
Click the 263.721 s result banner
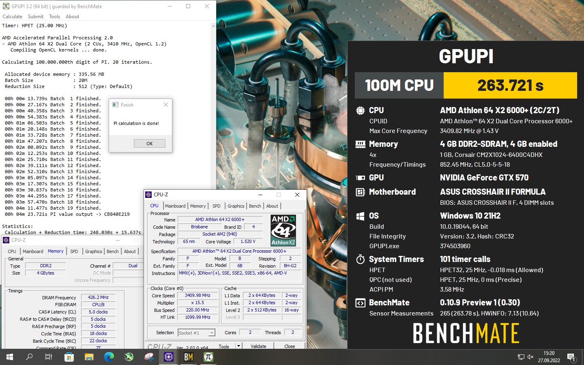510,85
